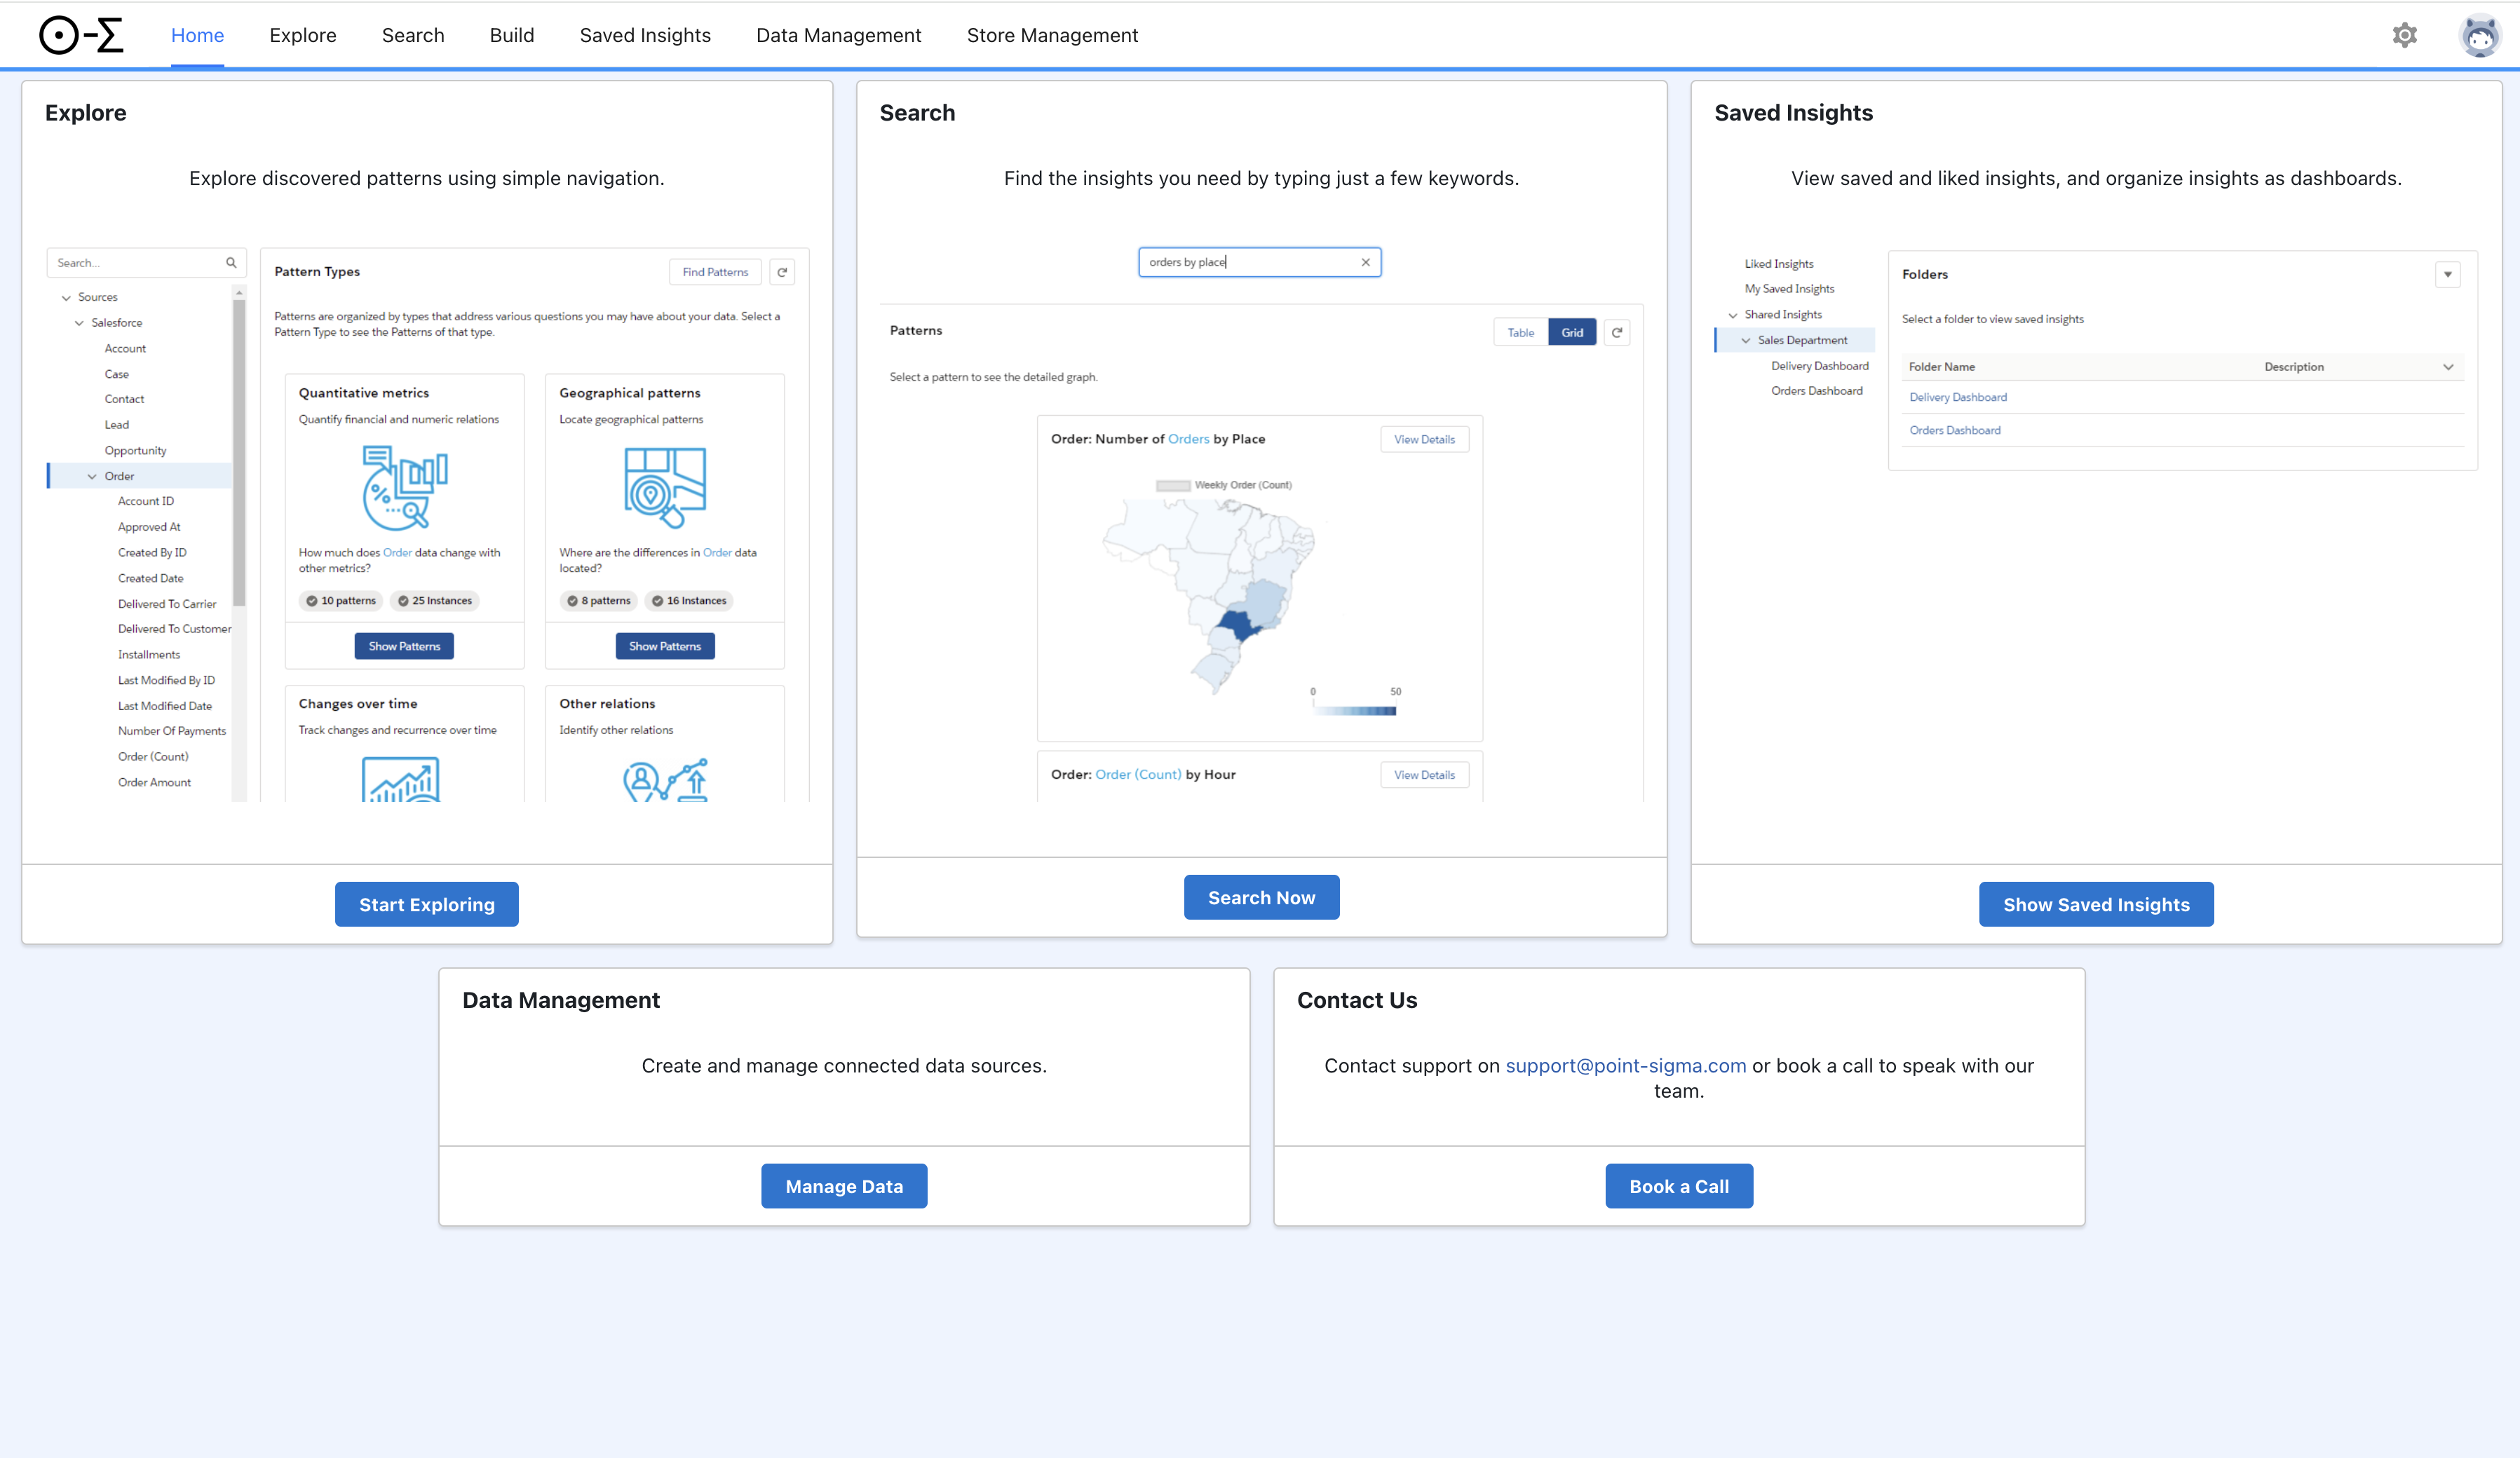Click the map color scale legend bar
This screenshot has width=2520, height=1458.
pos(1355,711)
